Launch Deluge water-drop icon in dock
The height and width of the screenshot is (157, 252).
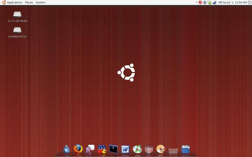click(x=67, y=149)
